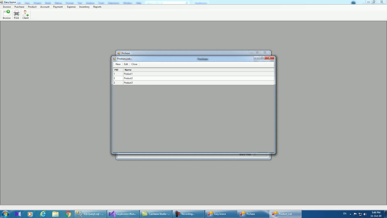Switch to Prchase taskbar button
Screen dimensions: 387x218
(254, 214)
